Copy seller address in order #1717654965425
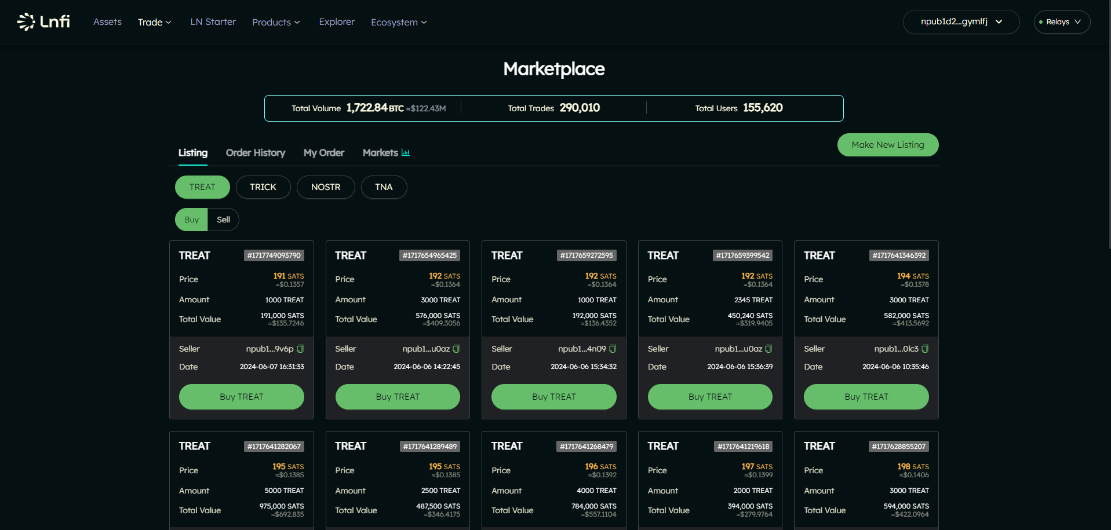Image resolution: width=1111 pixels, height=530 pixels. tap(456, 349)
